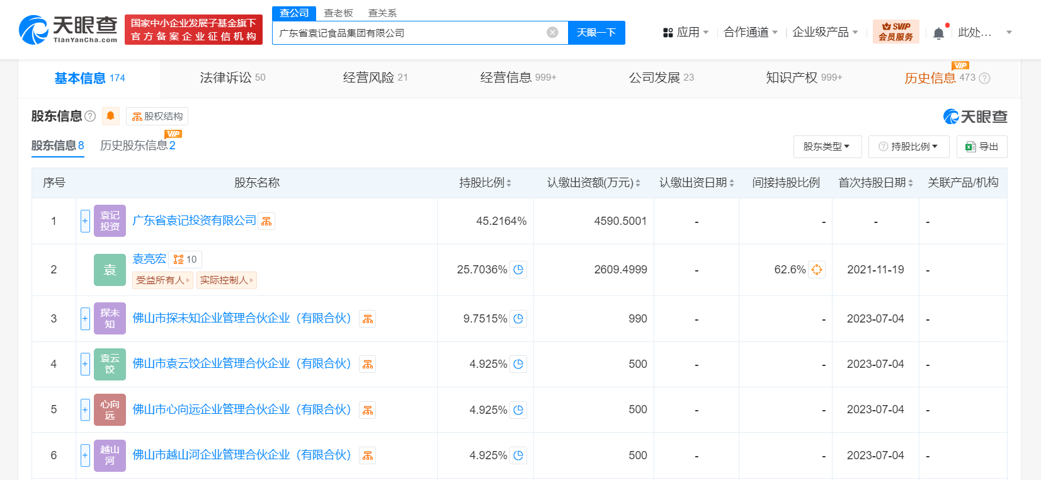
Task: Open the 合作通道 dropdown menu
Action: [751, 32]
